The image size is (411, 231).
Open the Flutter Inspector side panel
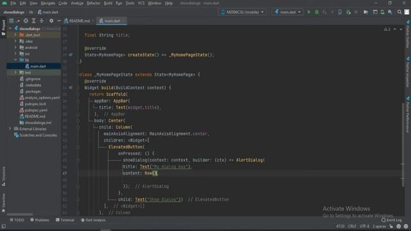(408, 72)
